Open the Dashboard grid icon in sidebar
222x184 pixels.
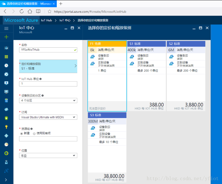[6, 57]
